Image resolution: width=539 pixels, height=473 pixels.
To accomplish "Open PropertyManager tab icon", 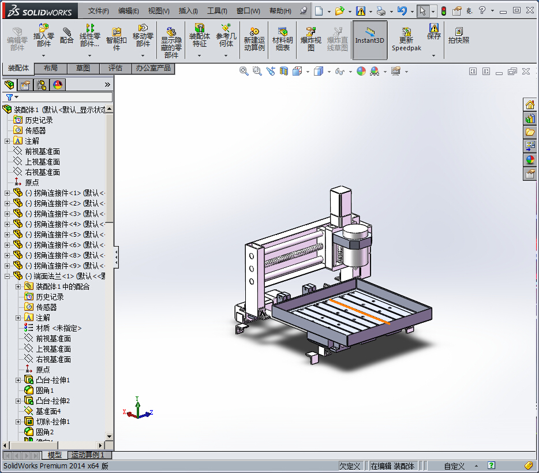I will click(25, 85).
